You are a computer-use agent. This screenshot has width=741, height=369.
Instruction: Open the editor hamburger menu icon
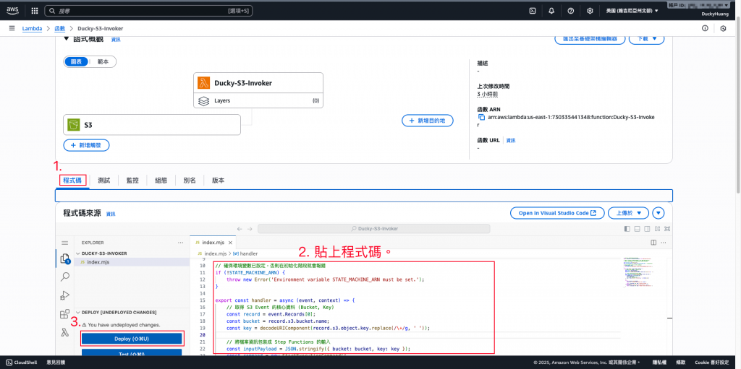[64, 243]
